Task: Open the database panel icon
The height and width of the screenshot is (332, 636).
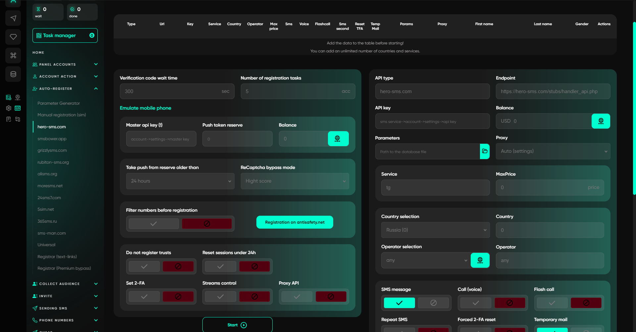Action: click(13, 74)
